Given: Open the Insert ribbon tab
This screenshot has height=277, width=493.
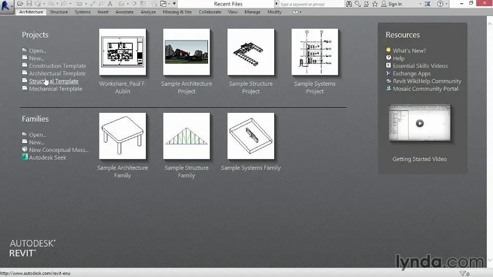Looking at the screenshot, I should 103,12.
